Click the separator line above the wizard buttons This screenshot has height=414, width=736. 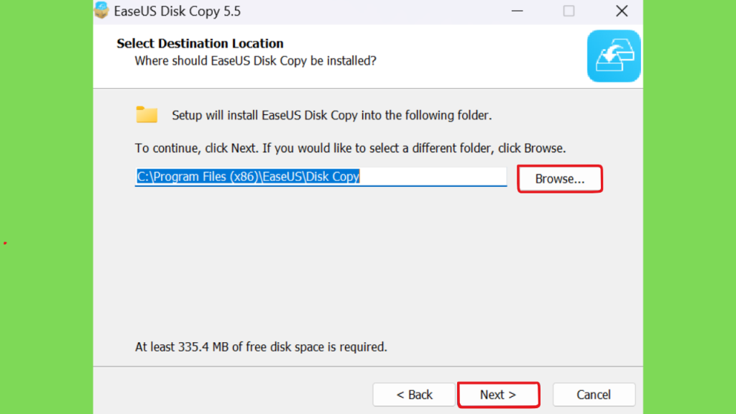[x=368, y=367]
